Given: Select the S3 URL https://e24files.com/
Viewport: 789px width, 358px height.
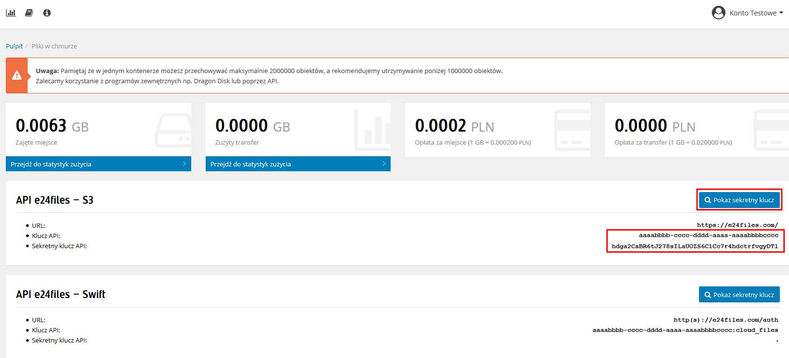Looking at the screenshot, I should point(737,225).
